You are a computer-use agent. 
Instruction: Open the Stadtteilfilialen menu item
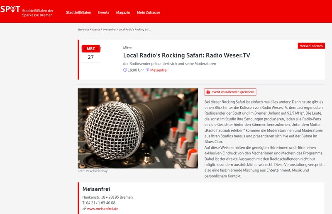pos(78,12)
